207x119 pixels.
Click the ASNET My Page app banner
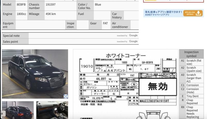[163, 13]
